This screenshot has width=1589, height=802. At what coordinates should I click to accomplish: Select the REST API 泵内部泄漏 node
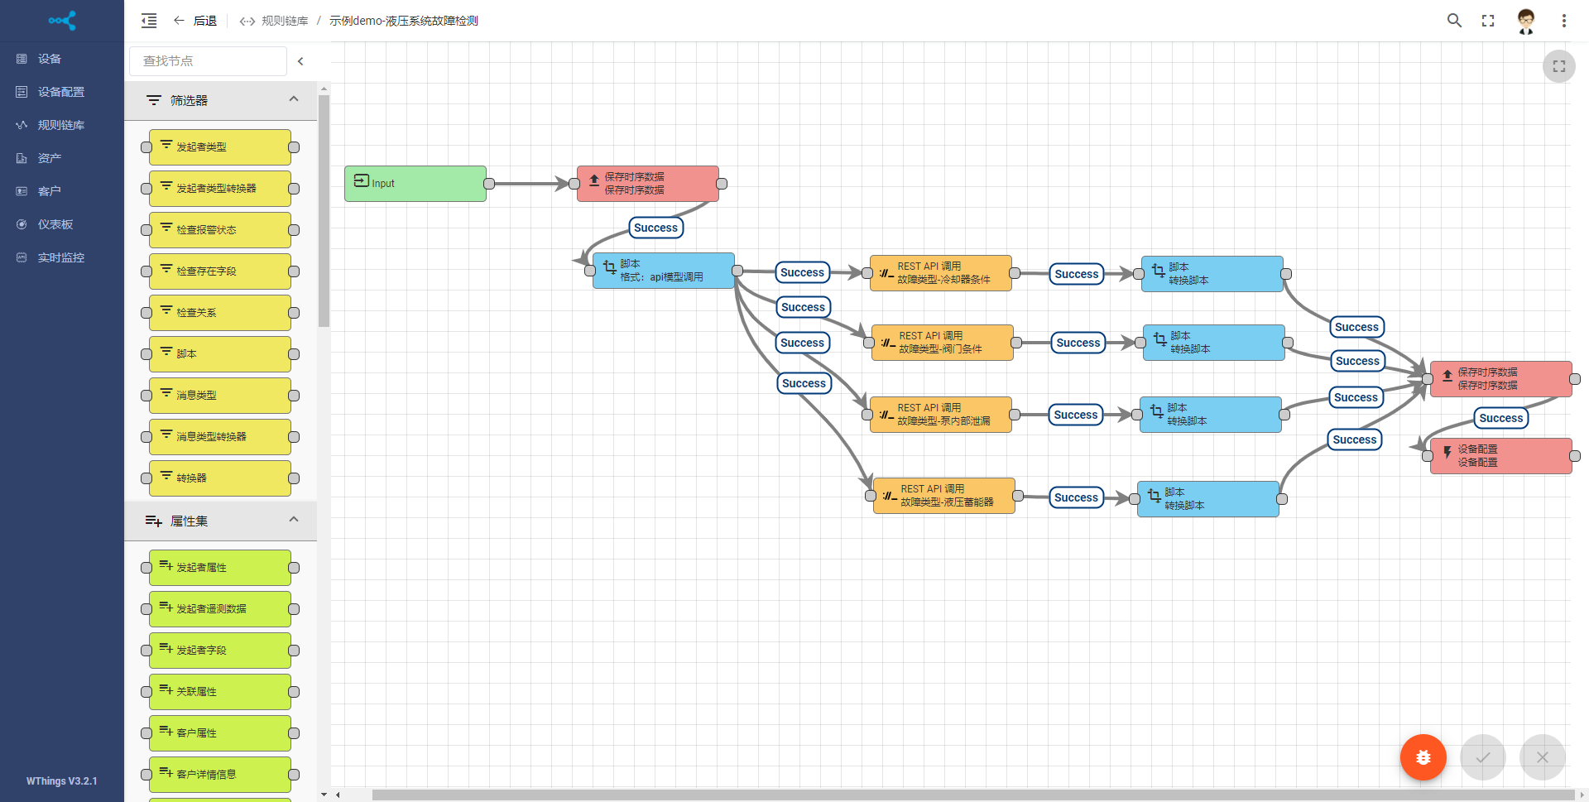pos(941,415)
